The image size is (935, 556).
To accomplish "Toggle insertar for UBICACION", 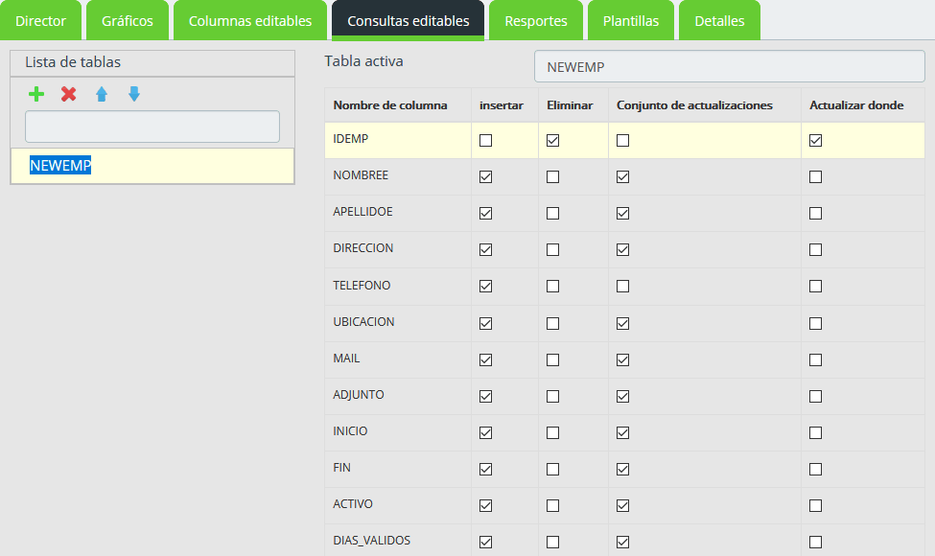I will (486, 324).
